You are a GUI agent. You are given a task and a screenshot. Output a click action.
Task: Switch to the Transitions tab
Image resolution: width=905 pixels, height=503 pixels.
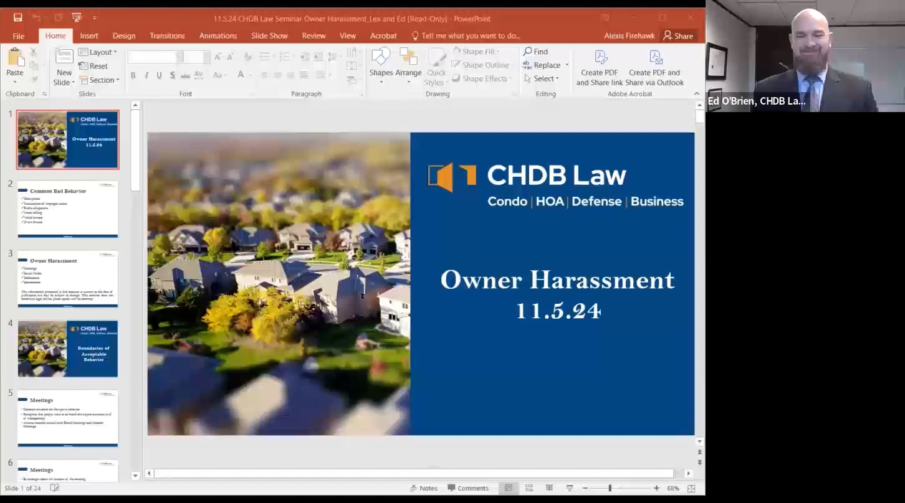tap(167, 36)
